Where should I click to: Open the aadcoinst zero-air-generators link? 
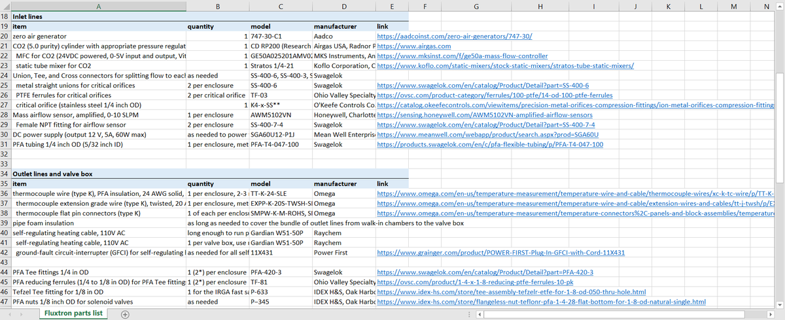pos(455,37)
